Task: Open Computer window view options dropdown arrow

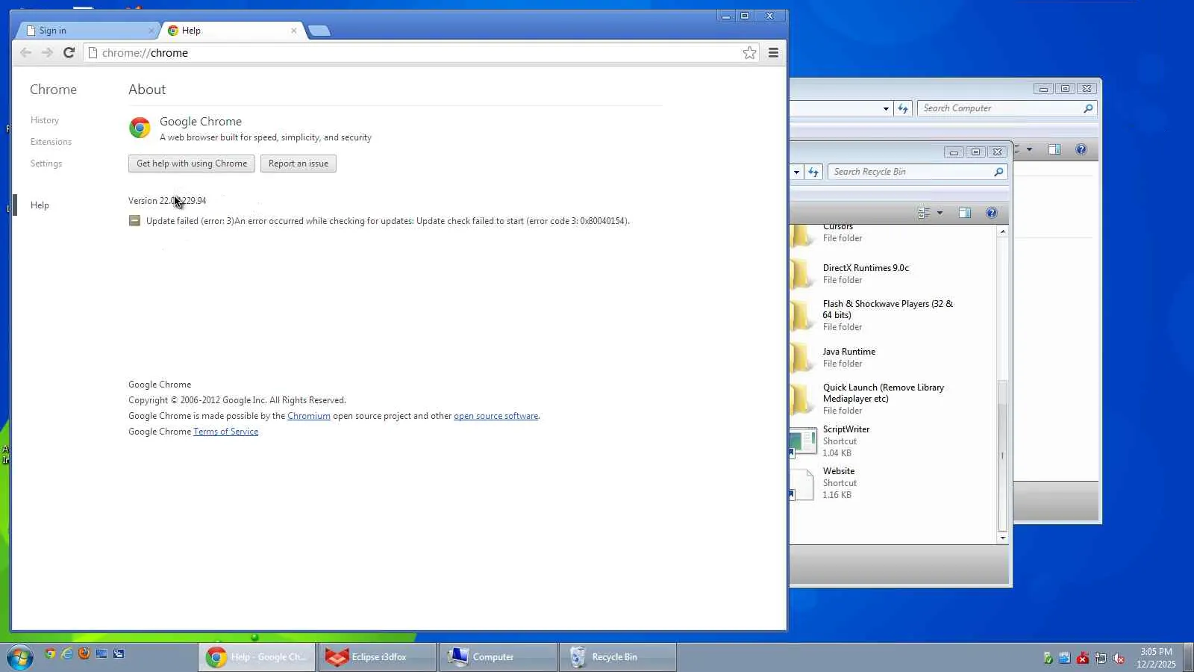Action: click(1029, 149)
